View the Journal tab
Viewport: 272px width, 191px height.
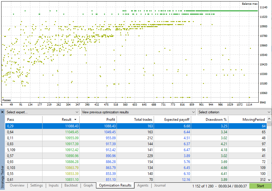[160, 185]
